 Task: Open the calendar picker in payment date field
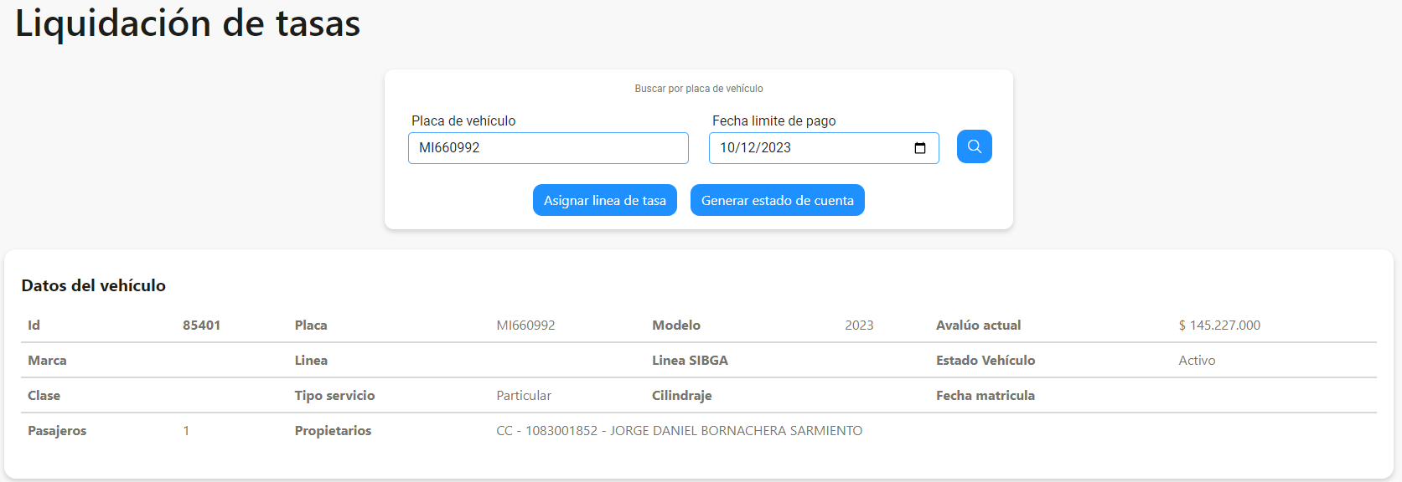pyautogui.click(x=920, y=148)
